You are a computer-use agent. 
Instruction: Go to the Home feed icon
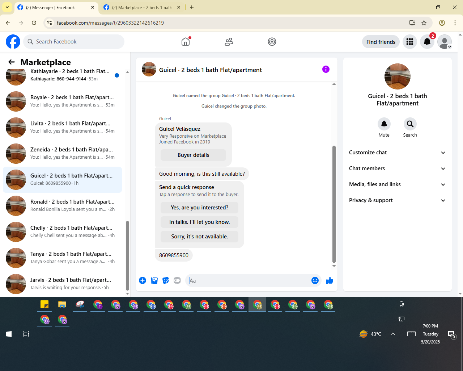186,42
